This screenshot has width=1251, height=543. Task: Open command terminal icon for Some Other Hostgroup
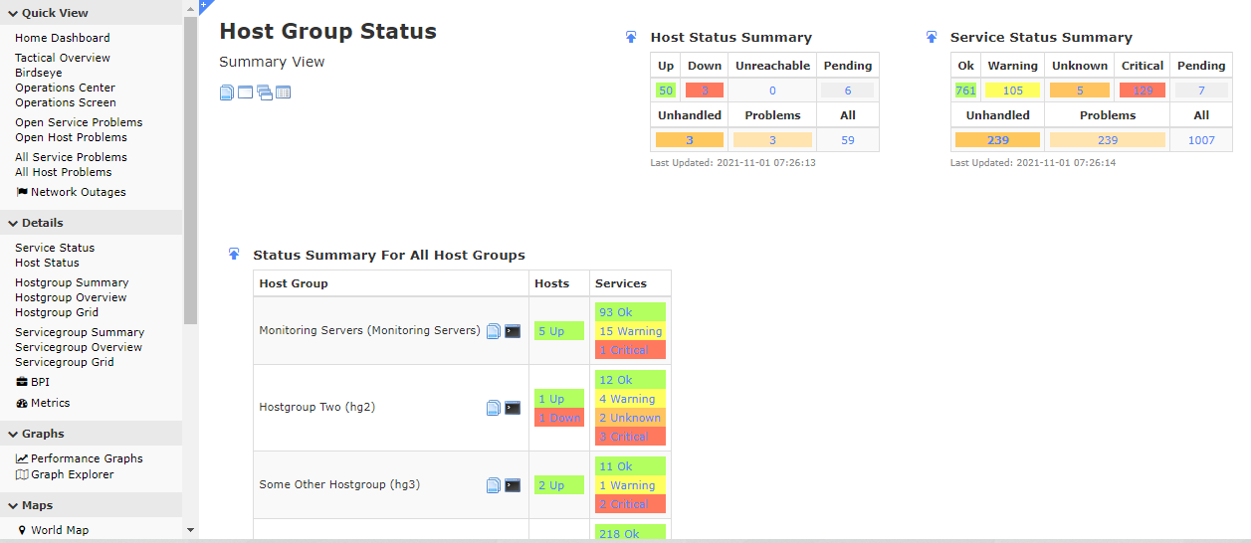513,485
